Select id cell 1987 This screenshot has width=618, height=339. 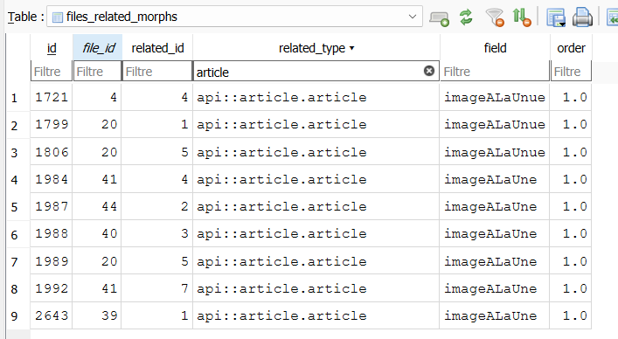click(52, 207)
